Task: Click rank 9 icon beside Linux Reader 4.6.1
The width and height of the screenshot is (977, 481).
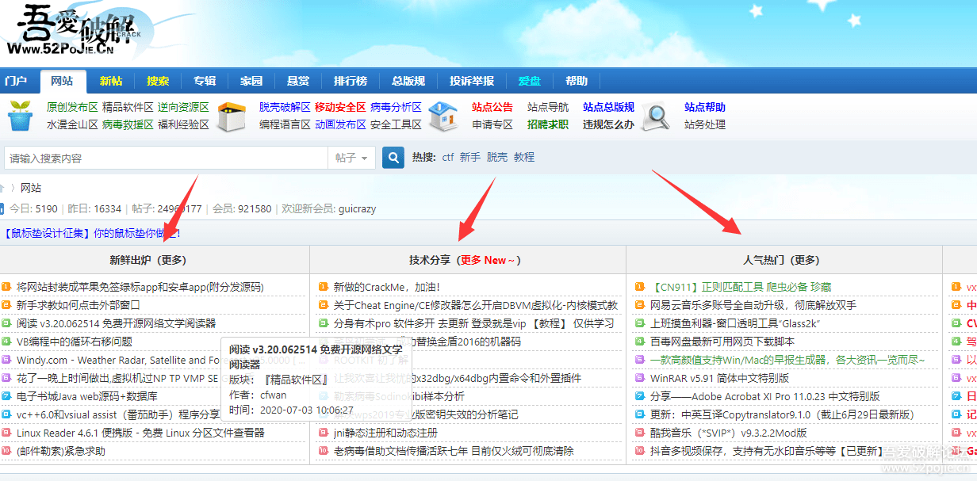Action: coord(6,433)
